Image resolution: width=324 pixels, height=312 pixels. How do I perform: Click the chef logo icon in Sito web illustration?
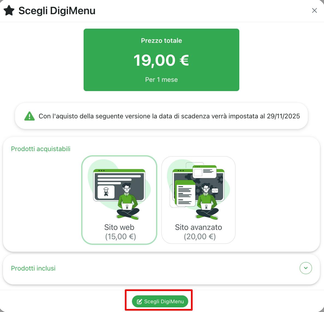106,192
